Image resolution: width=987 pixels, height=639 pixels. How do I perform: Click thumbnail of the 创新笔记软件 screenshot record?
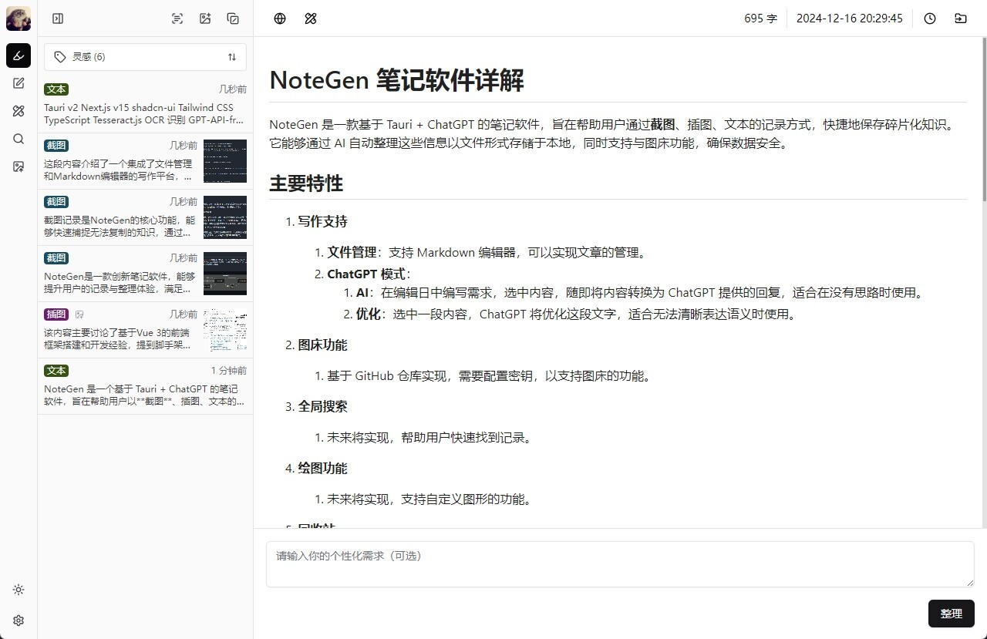(x=225, y=274)
